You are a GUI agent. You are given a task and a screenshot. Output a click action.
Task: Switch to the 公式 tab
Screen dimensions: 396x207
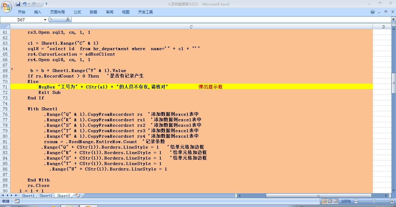77,12
